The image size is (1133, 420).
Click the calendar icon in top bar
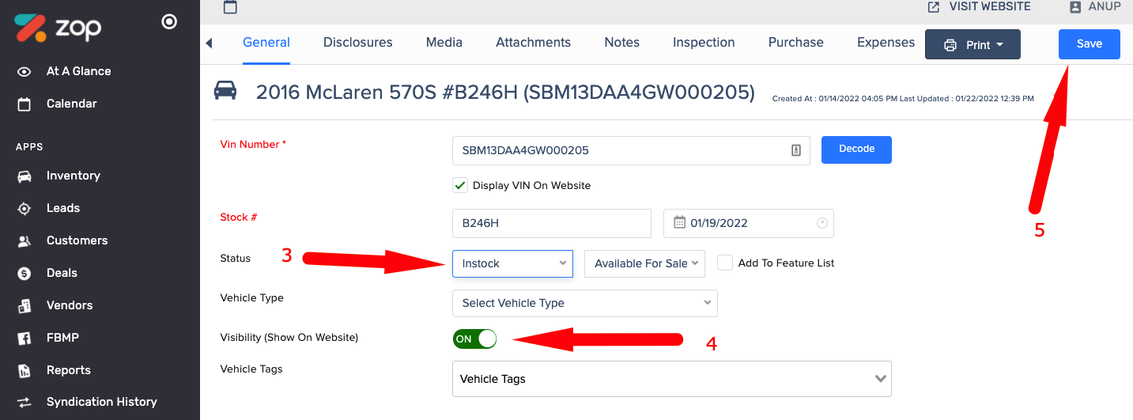pos(231,7)
